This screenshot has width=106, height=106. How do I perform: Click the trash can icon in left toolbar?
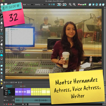(2, 77)
